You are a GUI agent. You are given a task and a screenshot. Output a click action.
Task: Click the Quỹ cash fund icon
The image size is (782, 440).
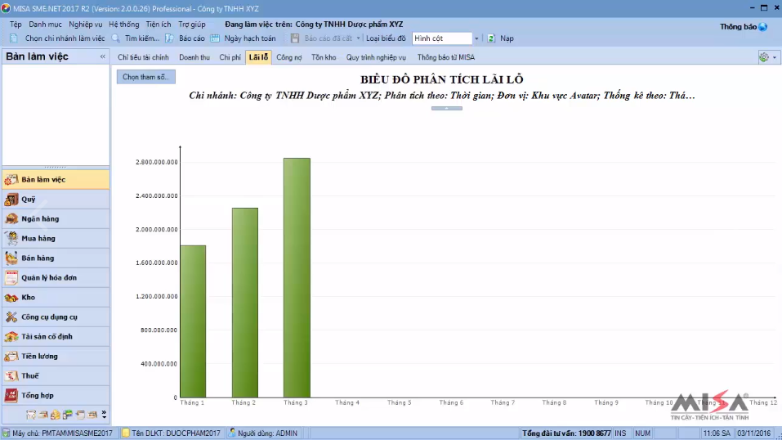tap(11, 200)
